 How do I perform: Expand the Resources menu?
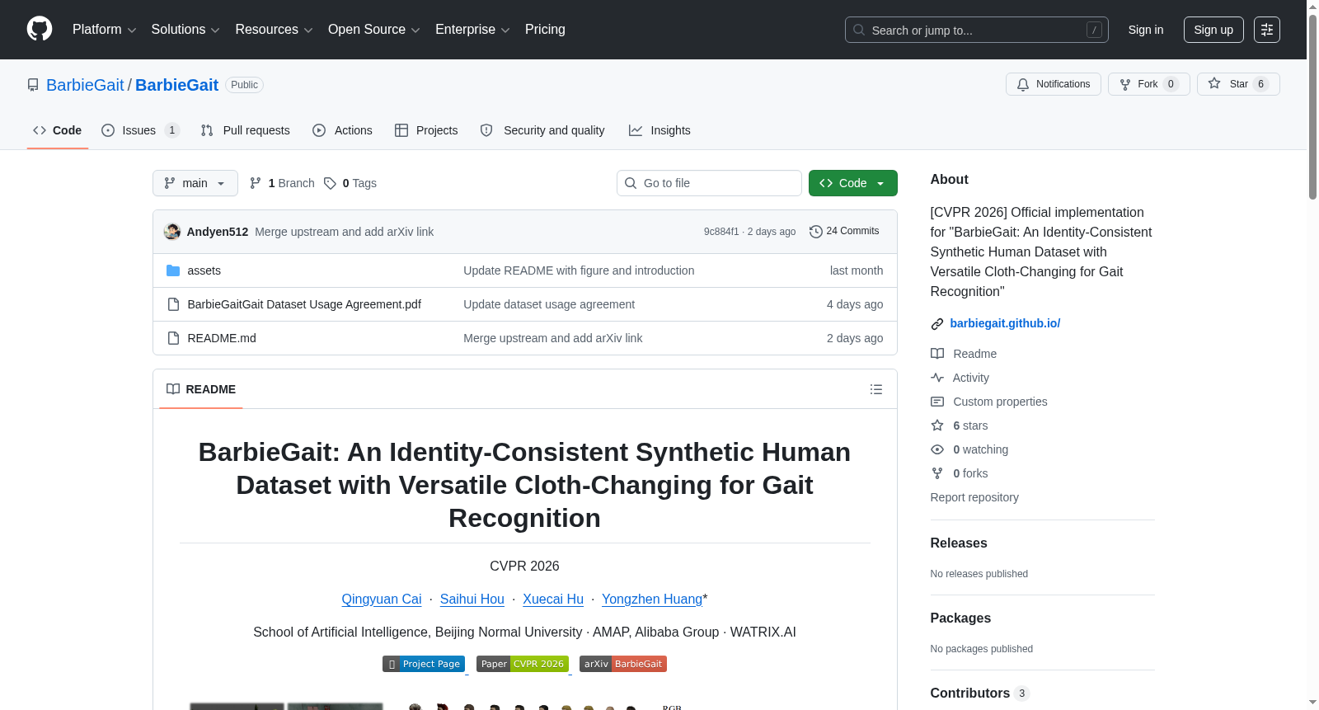[x=274, y=30]
